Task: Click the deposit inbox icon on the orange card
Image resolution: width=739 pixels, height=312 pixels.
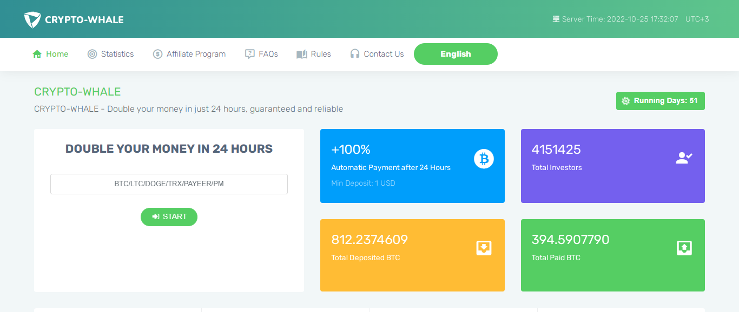Action: tap(484, 248)
